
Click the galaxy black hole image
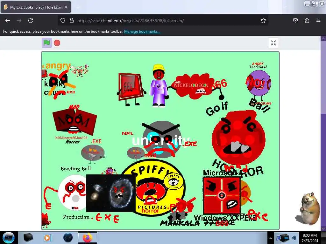click(x=111, y=193)
